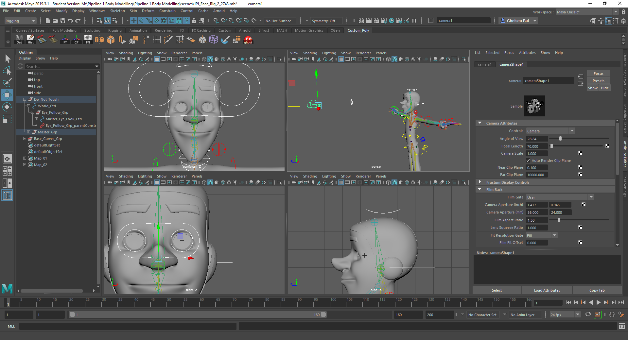628x340 pixels.
Task: Click Hide button for cameraShape1
Action: (604, 88)
